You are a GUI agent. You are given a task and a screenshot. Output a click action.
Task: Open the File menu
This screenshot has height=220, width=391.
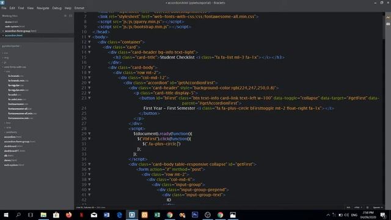(4, 8)
